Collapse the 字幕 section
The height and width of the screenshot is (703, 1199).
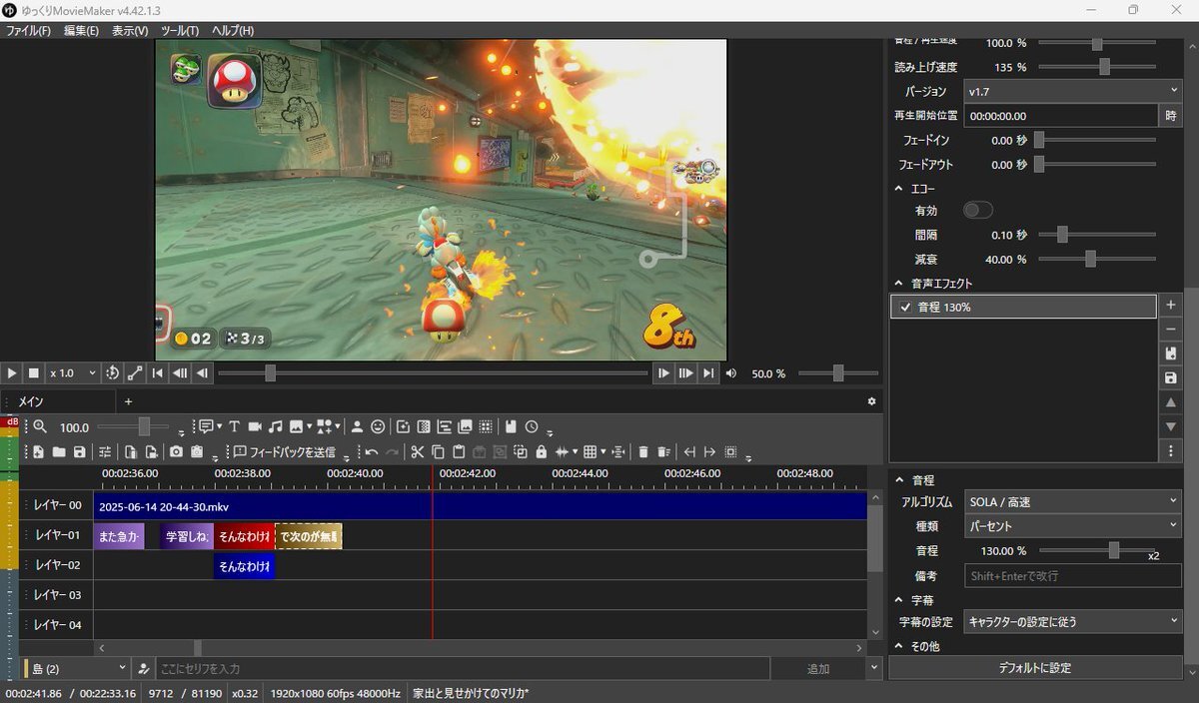click(899, 600)
